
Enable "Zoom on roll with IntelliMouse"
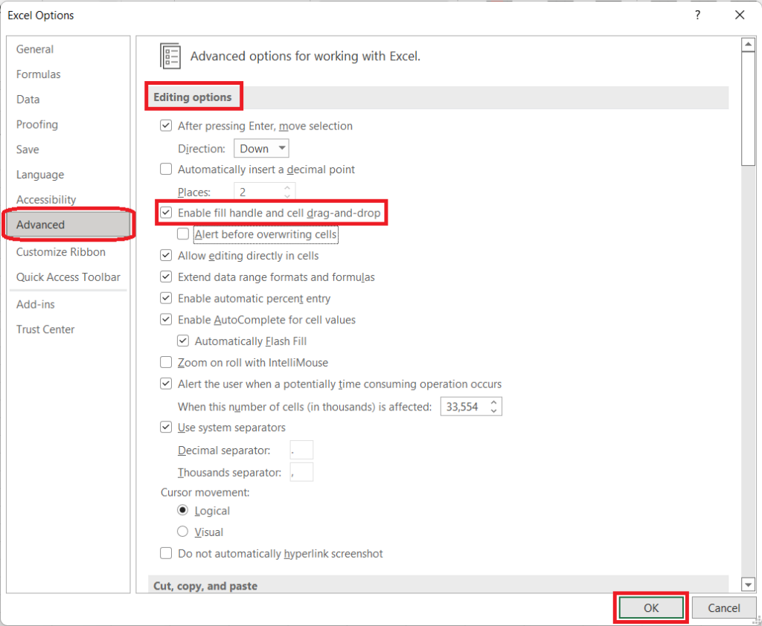pyautogui.click(x=165, y=362)
